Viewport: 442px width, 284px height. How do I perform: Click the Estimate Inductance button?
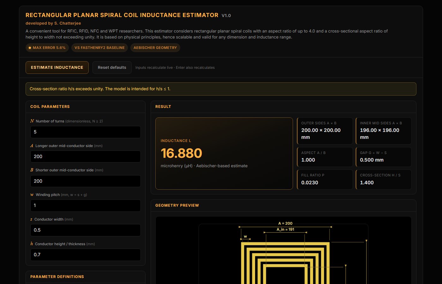[x=57, y=68]
